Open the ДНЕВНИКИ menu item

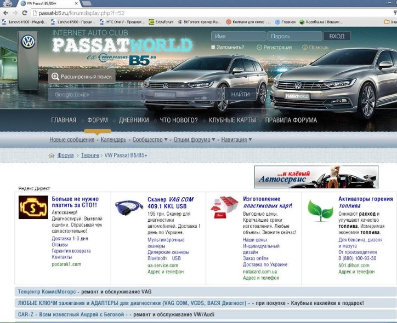134,120
